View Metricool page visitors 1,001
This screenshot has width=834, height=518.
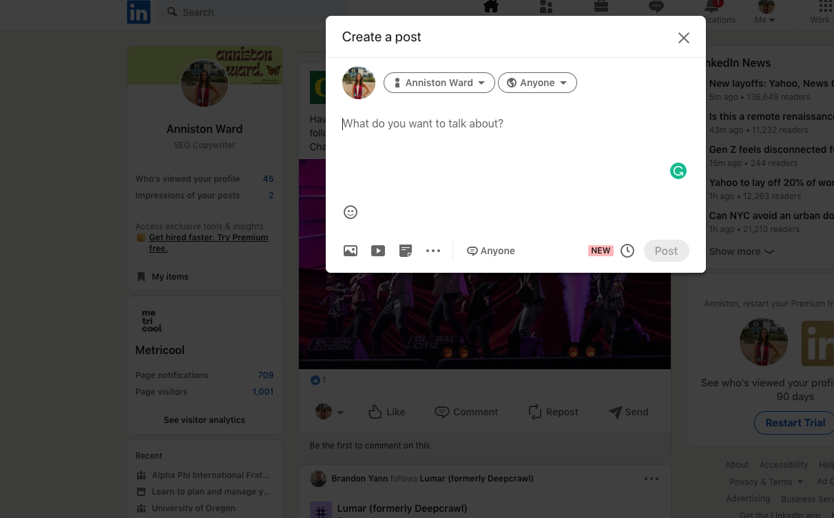pos(205,392)
